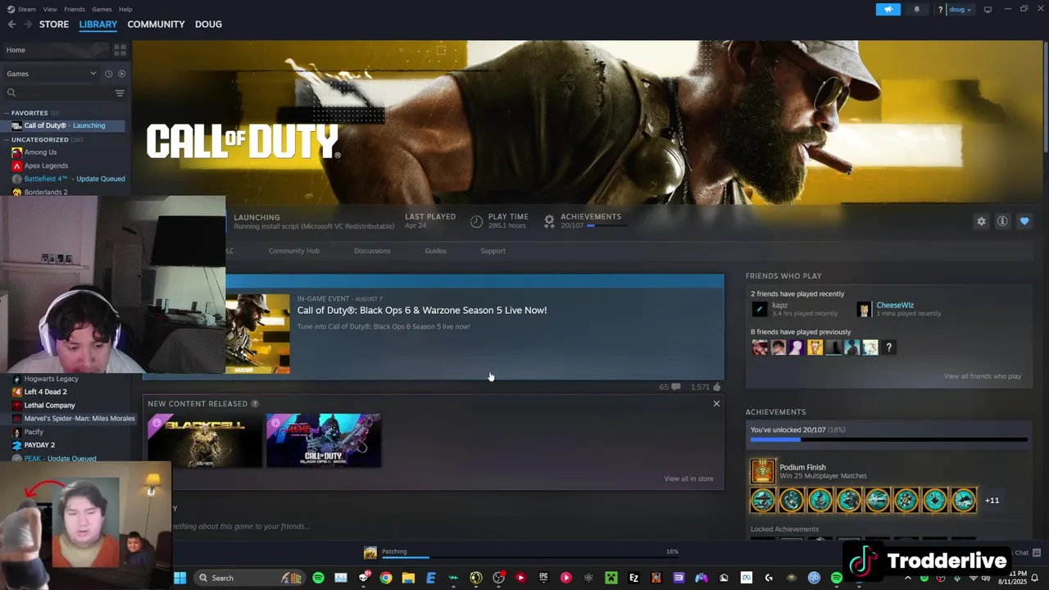Open the Support tab
This screenshot has width=1049, height=590.
click(493, 251)
